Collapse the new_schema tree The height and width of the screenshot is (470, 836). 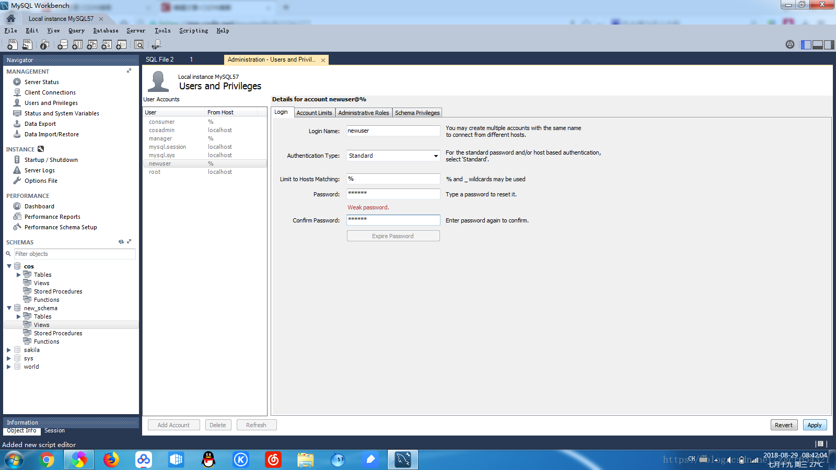9,308
